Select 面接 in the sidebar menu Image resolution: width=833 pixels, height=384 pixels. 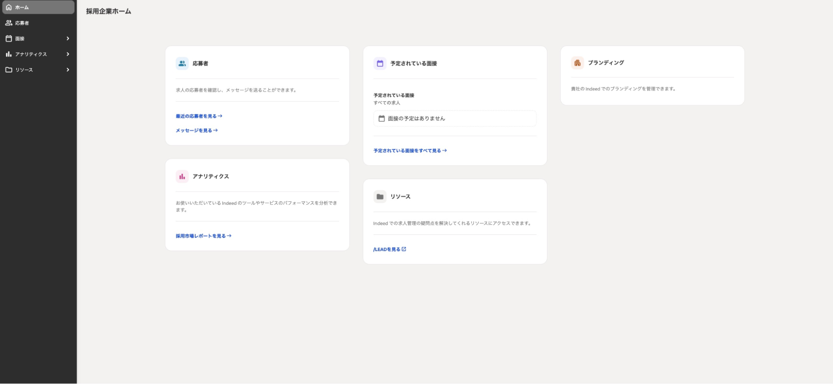pos(38,38)
